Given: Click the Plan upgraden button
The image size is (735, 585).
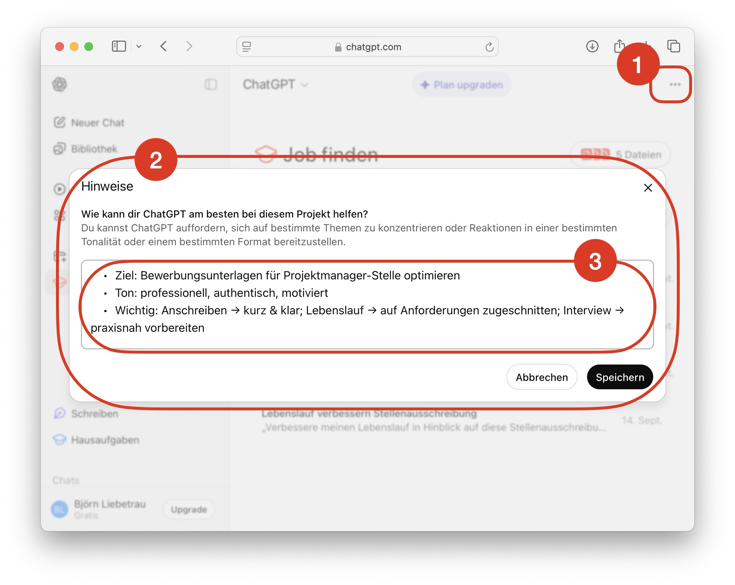Looking at the screenshot, I should pos(462,85).
